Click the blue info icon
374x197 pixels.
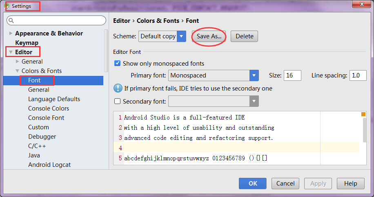118,89
